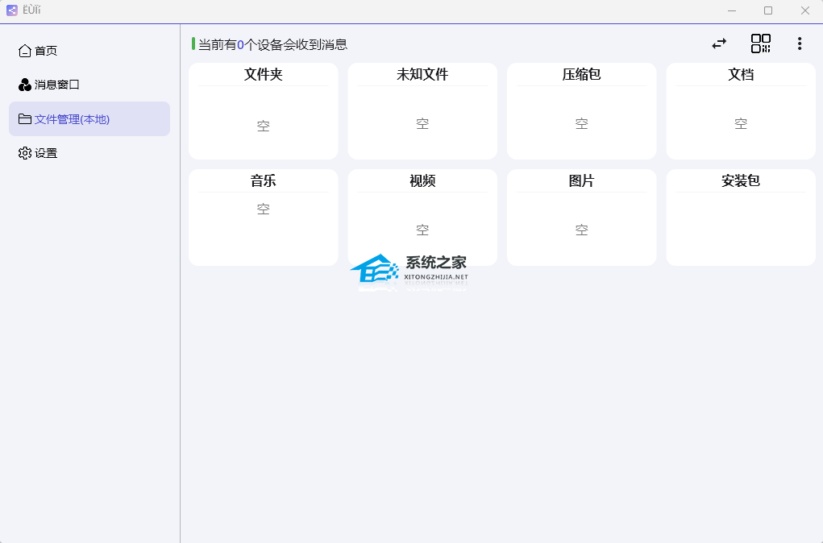This screenshot has width=823, height=543.
Task: Open the 图片 category card
Action: click(581, 218)
